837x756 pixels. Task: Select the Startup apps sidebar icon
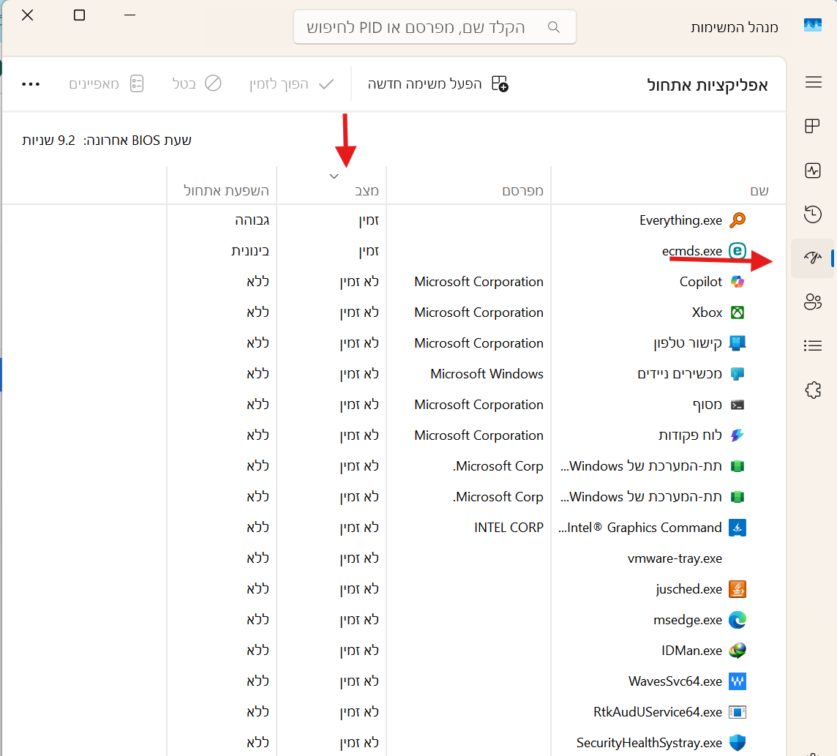pyautogui.click(x=813, y=258)
